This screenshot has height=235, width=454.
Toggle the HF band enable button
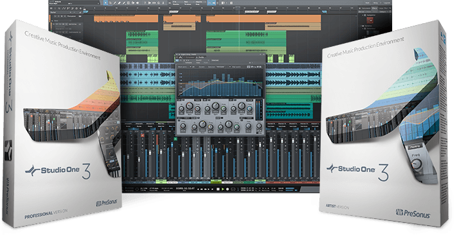pos(235,100)
